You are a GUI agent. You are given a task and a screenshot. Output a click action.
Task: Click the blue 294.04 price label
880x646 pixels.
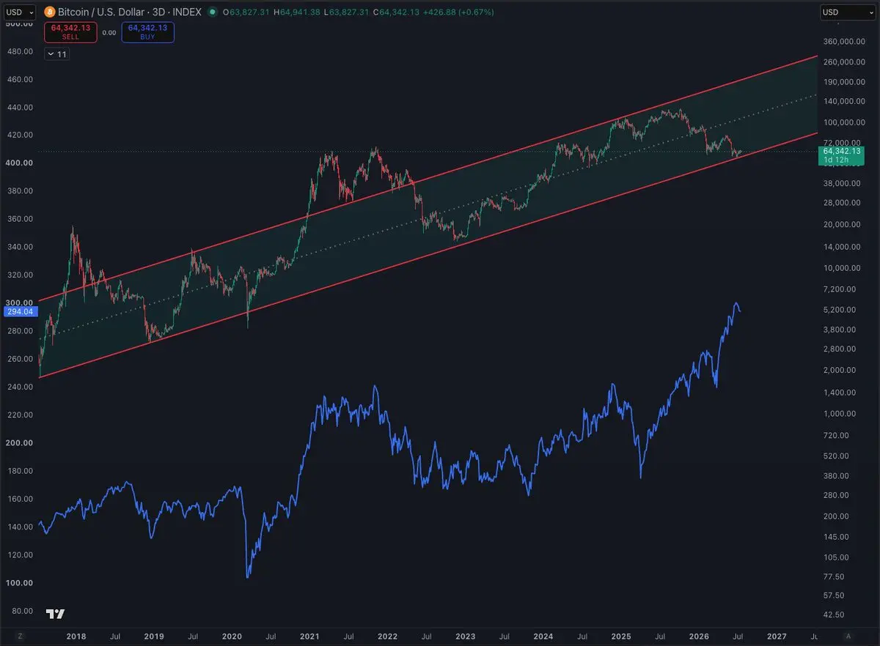point(20,312)
